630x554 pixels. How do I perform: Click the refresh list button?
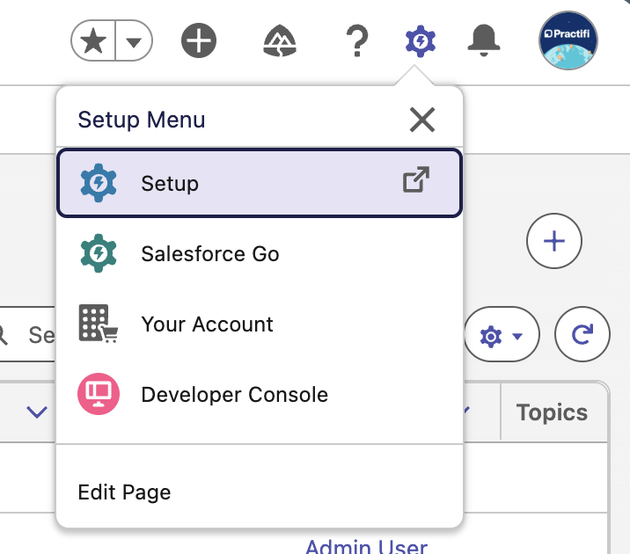coord(582,334)
